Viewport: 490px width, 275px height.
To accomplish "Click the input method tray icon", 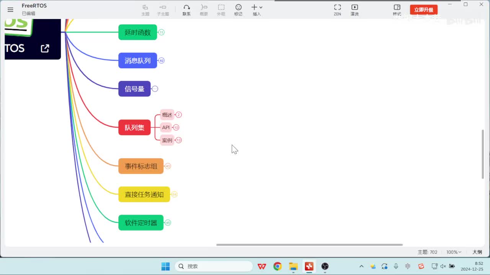I will coord(408,266).
